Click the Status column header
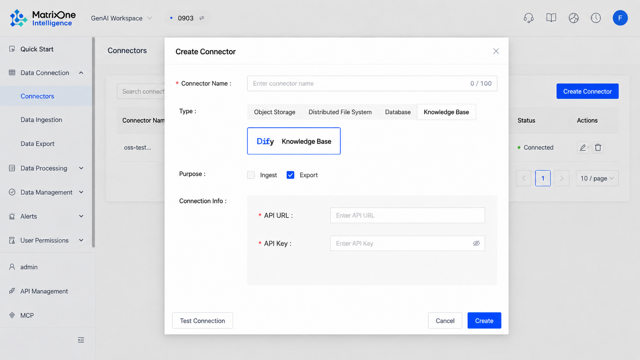 (x=526, y=121)
